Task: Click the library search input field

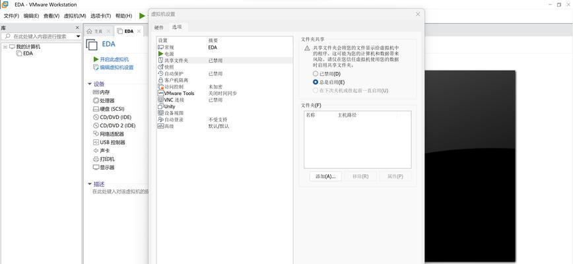Action: click(38, 36)
